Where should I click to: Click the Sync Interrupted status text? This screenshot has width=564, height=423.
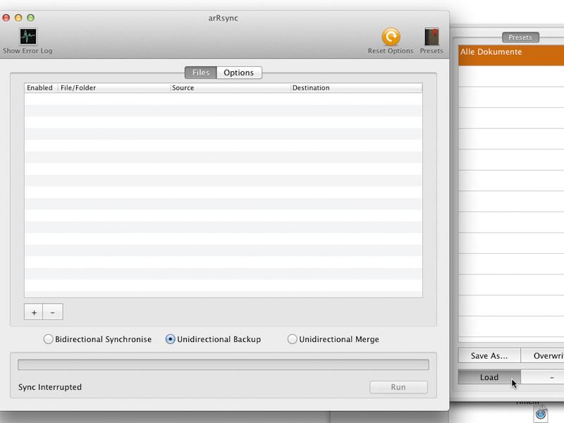[50, 387]
